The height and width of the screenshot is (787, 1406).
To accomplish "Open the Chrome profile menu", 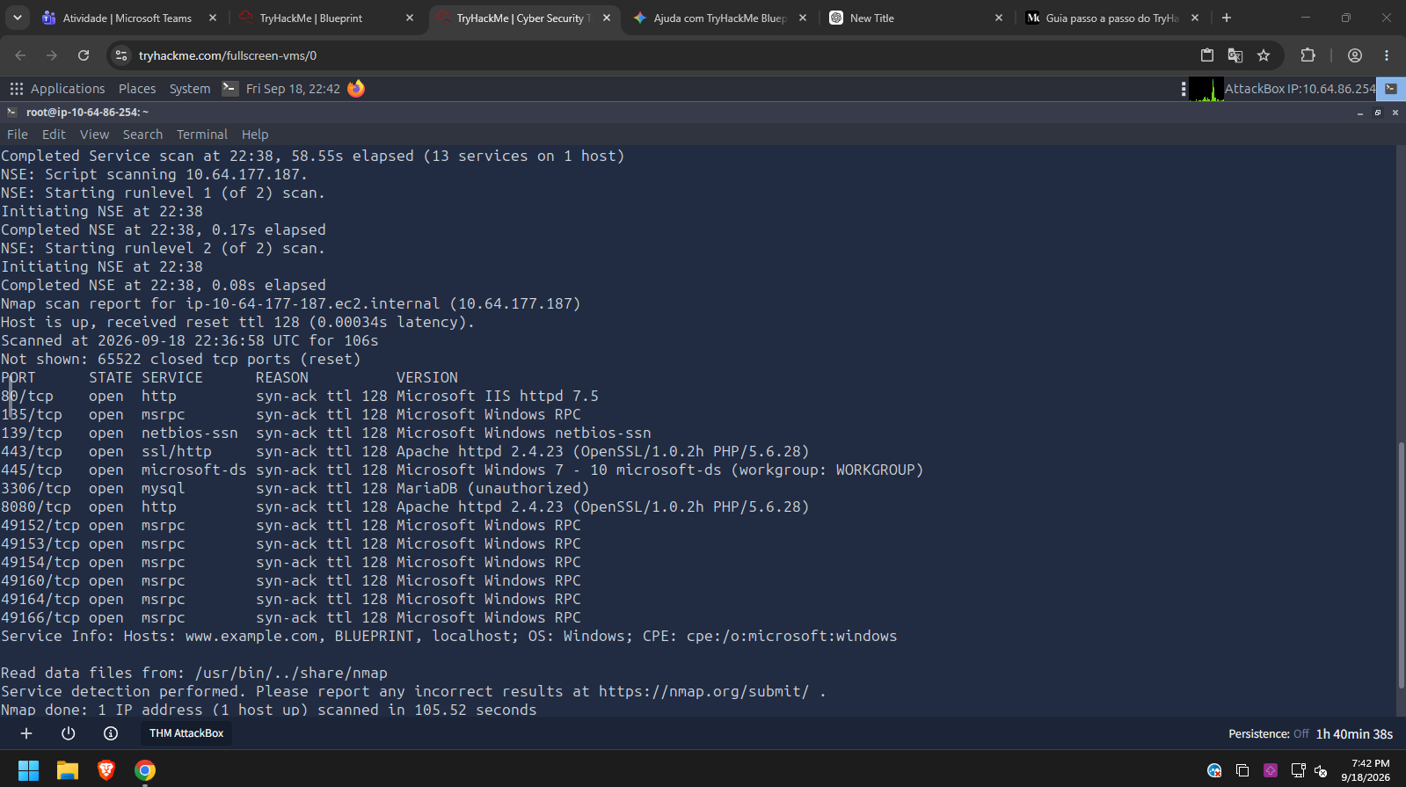I will (x=1355, y=55).
